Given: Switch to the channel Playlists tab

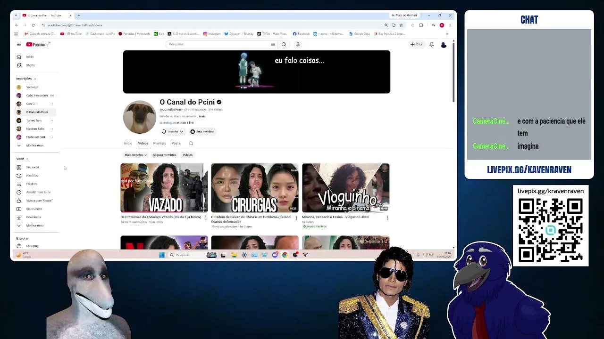Looking at the screenshot, I should tap(159, 143).
